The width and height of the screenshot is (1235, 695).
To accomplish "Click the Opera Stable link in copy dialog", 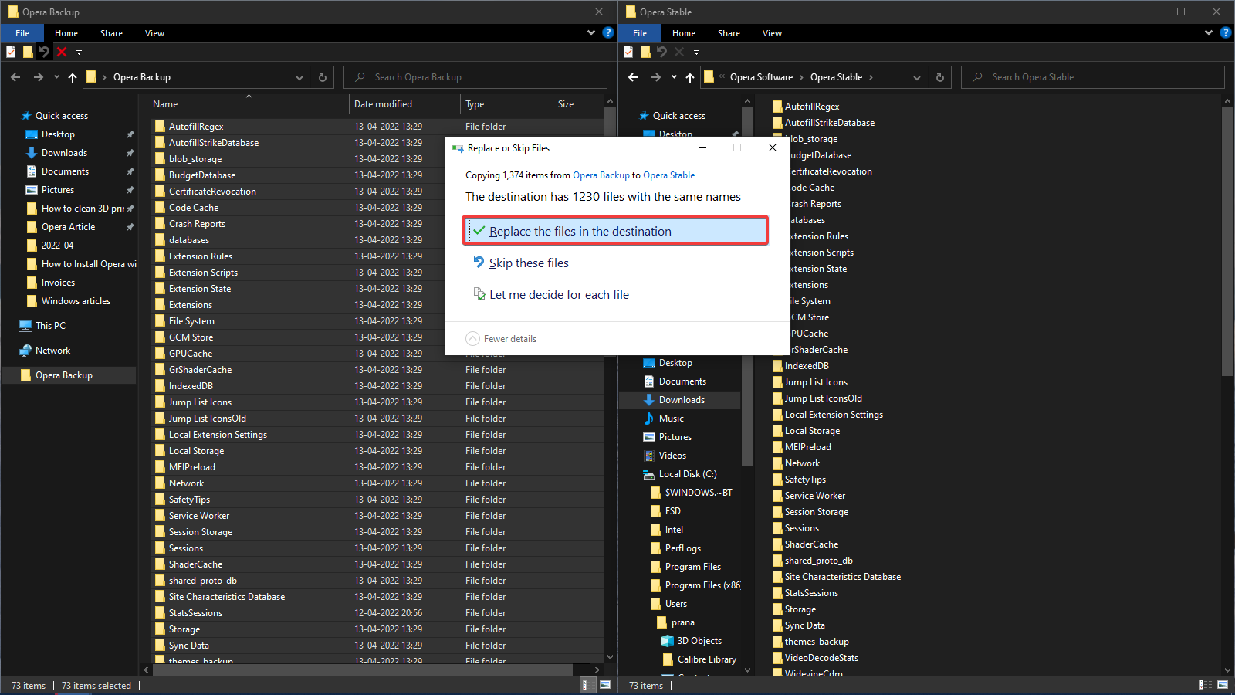I will pyautogui.click(x=668, y=175).
